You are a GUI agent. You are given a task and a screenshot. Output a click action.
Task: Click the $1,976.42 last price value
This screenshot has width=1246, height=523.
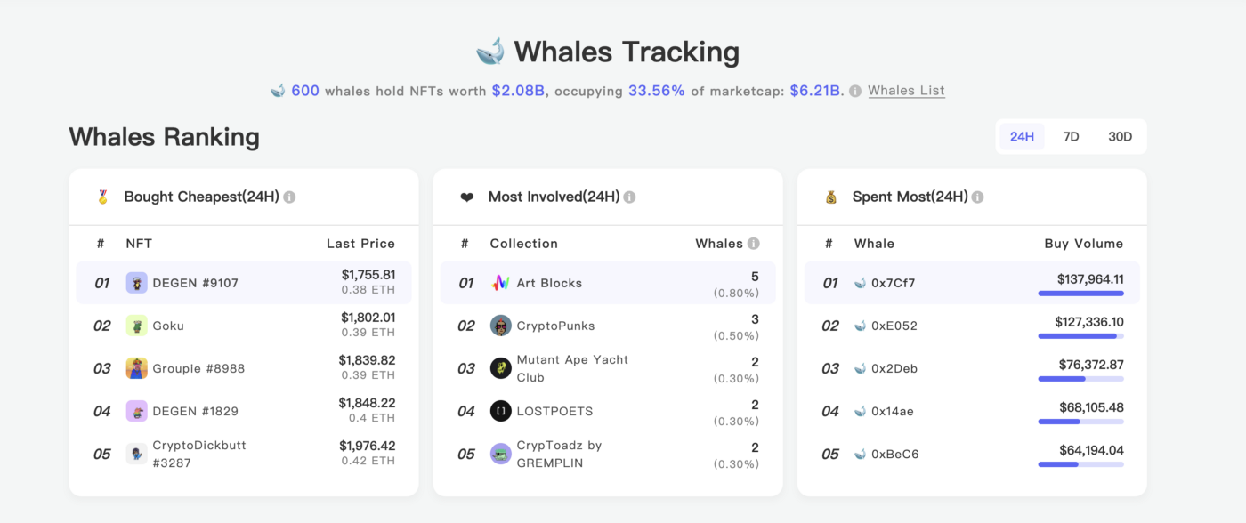(367, 446)
